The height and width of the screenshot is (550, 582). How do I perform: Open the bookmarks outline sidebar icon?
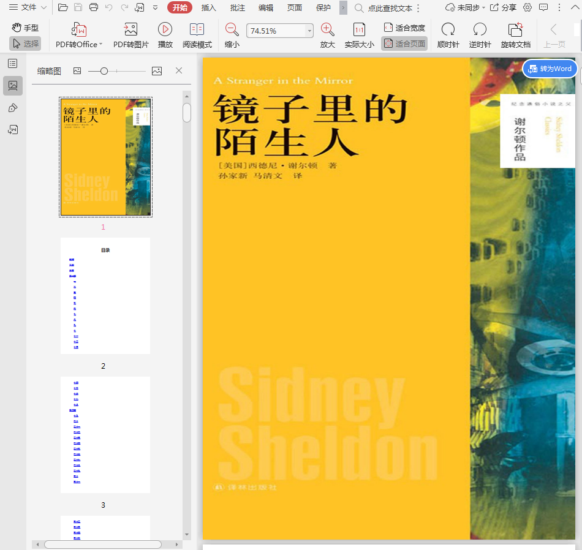click(13, 64)
